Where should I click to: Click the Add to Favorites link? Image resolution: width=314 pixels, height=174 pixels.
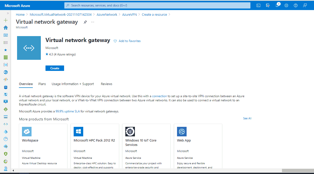[130, 41]
